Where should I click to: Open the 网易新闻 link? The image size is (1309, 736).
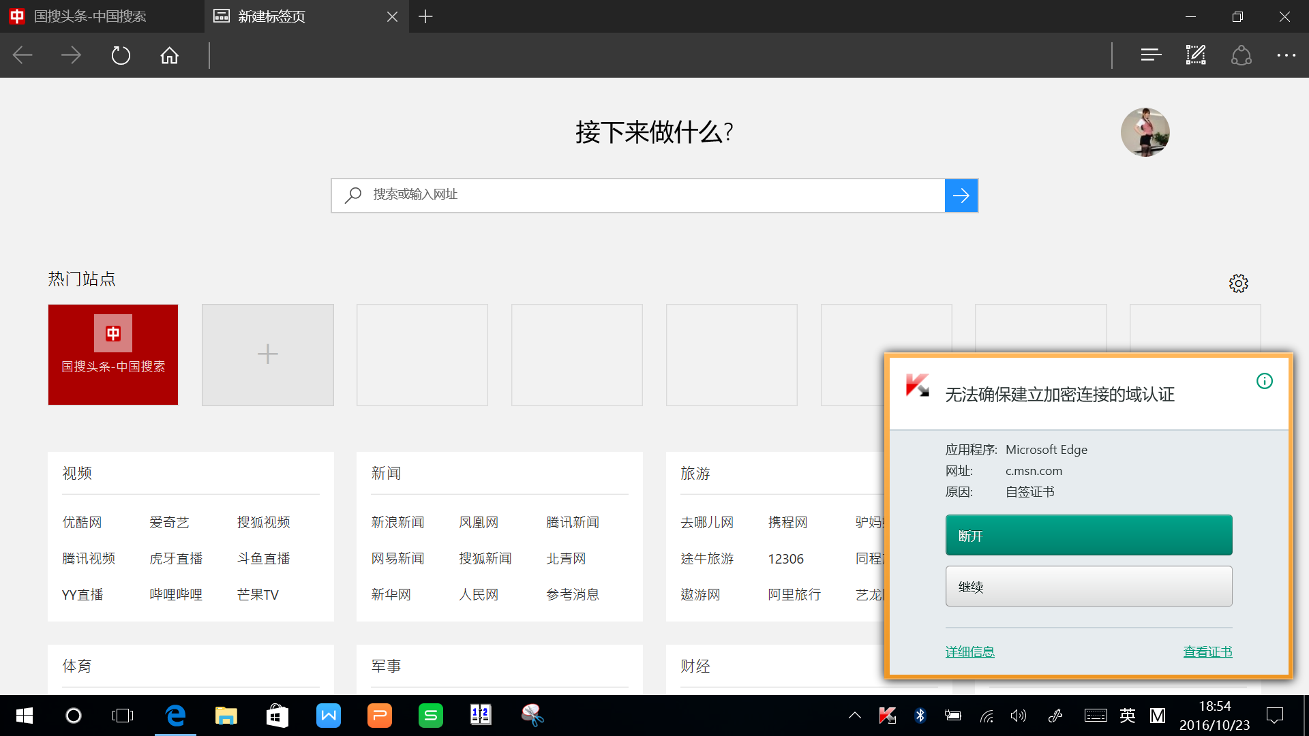coord(397,558)
